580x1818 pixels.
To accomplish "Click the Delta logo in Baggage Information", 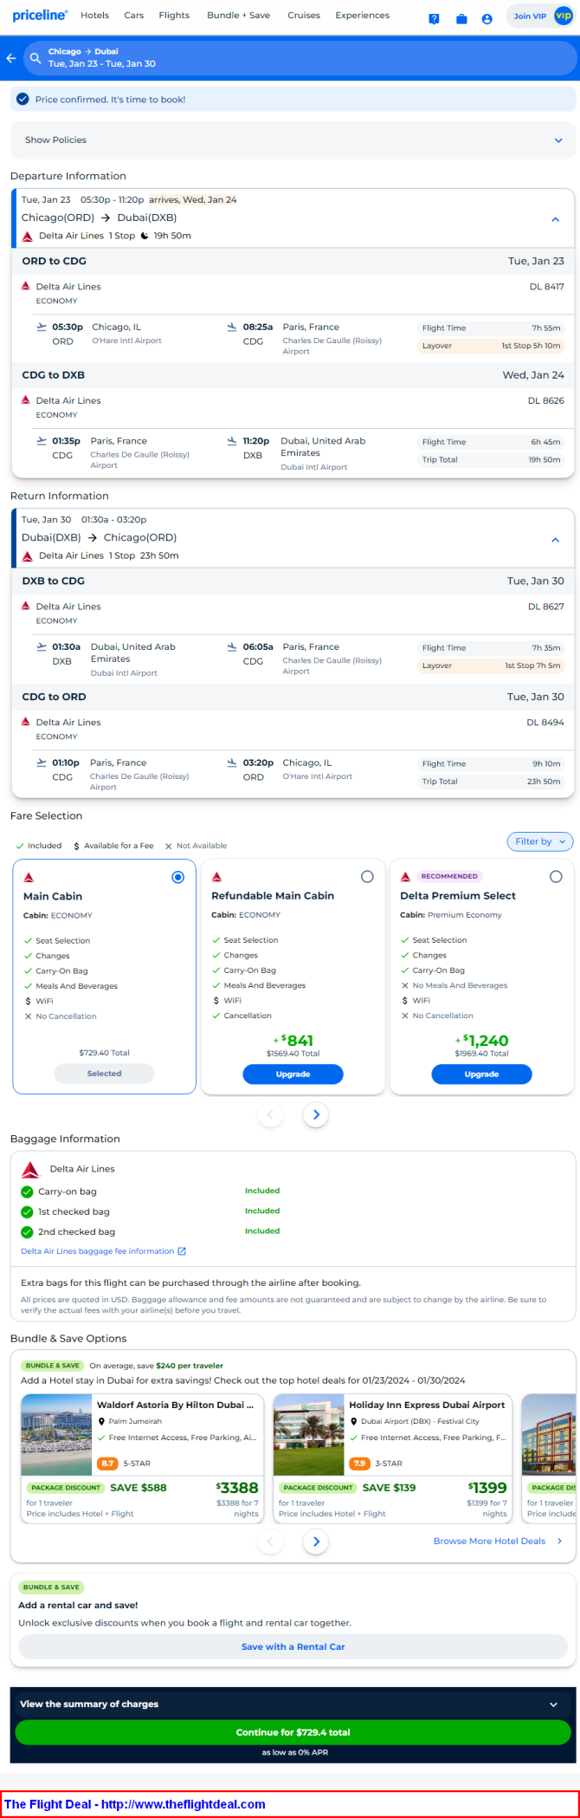I will point(30,1169).
